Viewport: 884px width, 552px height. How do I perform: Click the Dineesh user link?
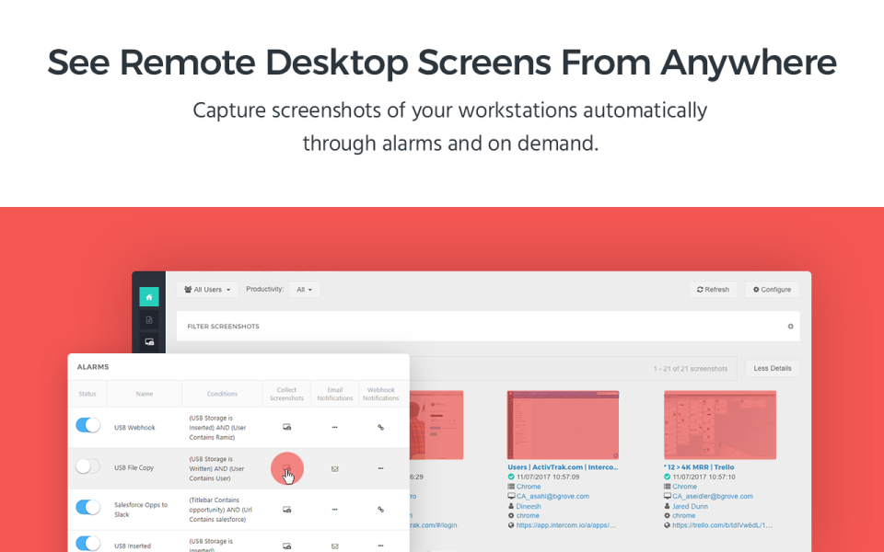[x=529, y=506]
